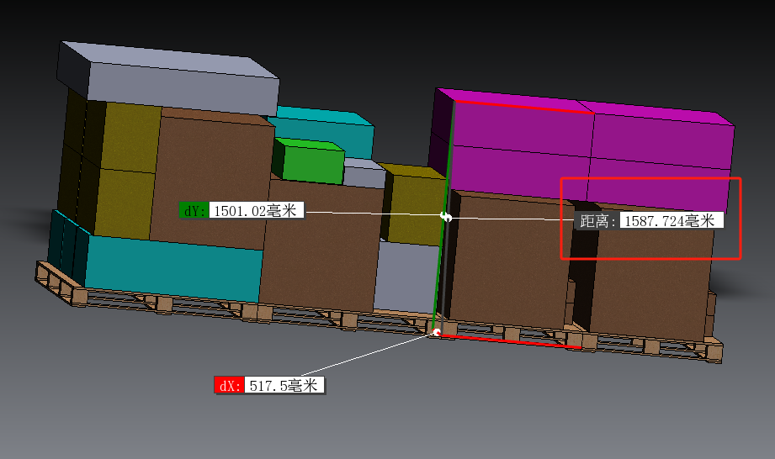This screenshot has width=775, height=459.
Task: Click the red dX: label tag
Action: point(230,385)
